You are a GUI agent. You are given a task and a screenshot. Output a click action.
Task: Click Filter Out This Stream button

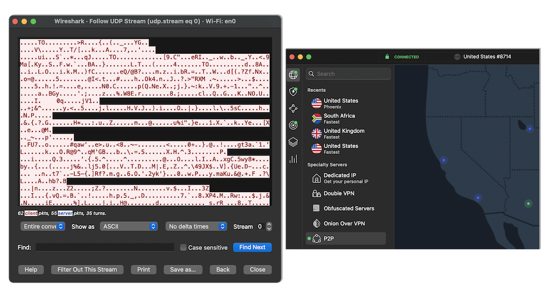87,270
